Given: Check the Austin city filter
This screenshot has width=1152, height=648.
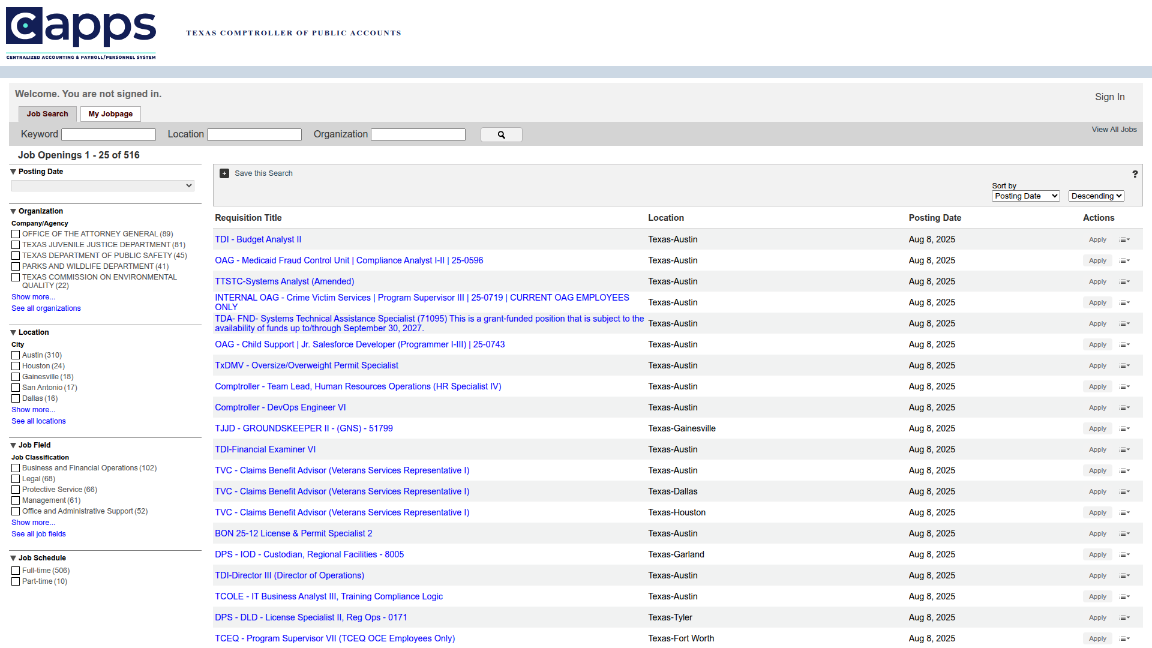Looking at the screenshot, I should (16, 355).
